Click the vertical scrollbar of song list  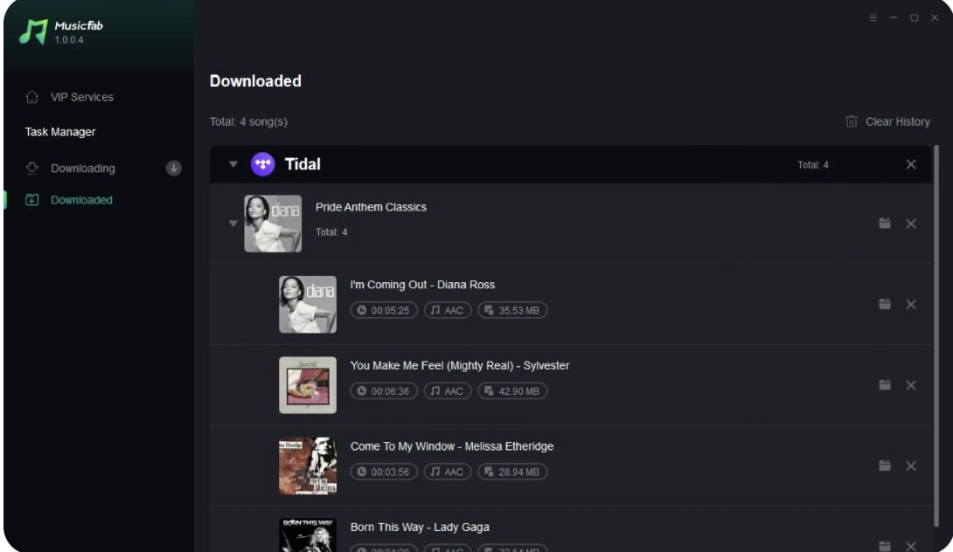pyautogui.click(x=936, y=335)
